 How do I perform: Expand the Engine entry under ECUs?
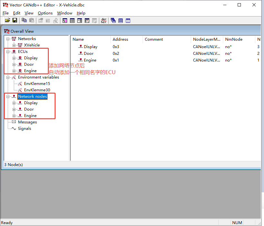[x=14, y=71]
